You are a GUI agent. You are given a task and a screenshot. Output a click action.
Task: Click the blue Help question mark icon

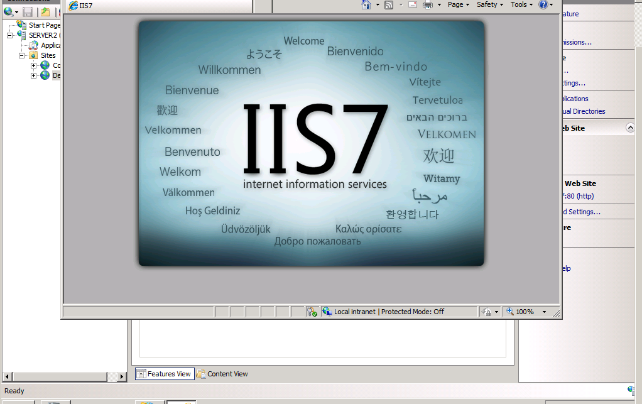pyautogui.click(x=543, y=4)
